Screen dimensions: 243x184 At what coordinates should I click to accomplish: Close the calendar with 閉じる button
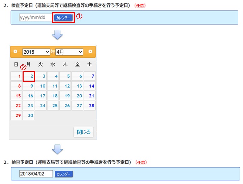tap(83, 132)
